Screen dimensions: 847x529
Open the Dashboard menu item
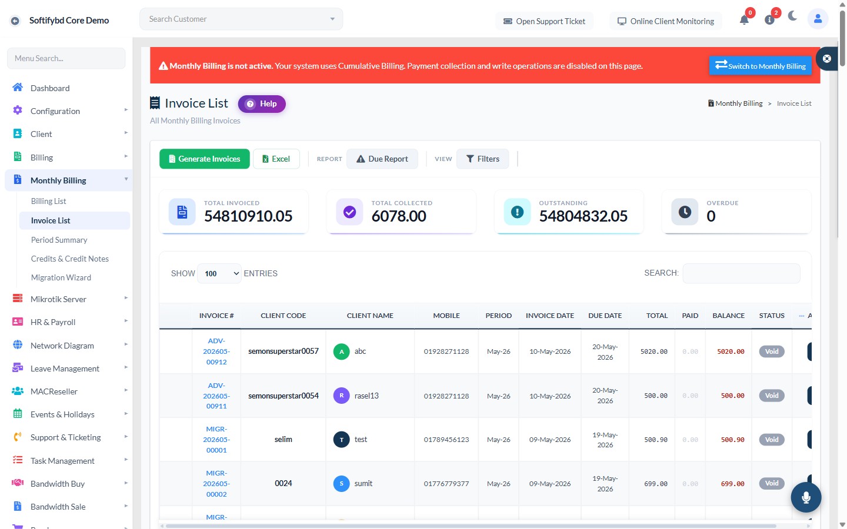click(68, 88)
